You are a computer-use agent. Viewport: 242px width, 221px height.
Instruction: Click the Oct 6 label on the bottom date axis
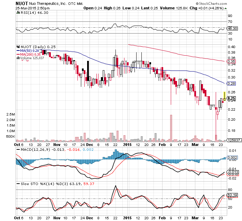19,218
